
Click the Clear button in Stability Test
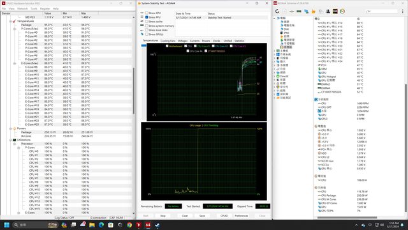click(x=185, y=216)
